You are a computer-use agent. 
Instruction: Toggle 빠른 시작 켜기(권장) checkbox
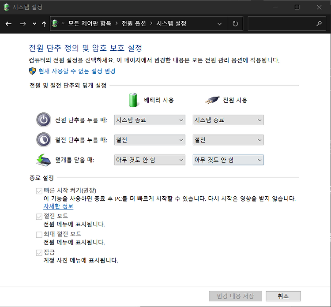click(39, 191)
